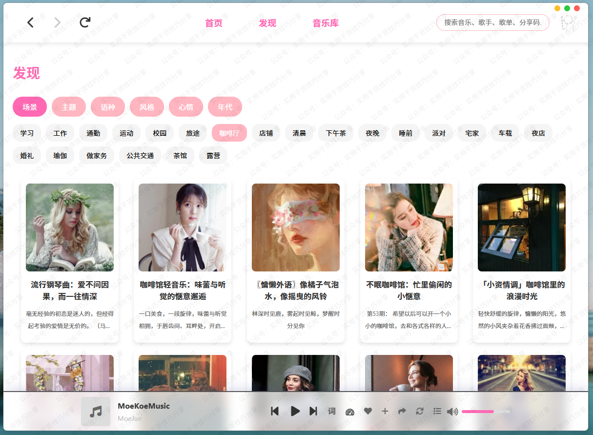This screenshot has width=593, height=435.
Task: Open the lyrics display with the 词 icon
Action: (x=331, y=411)
